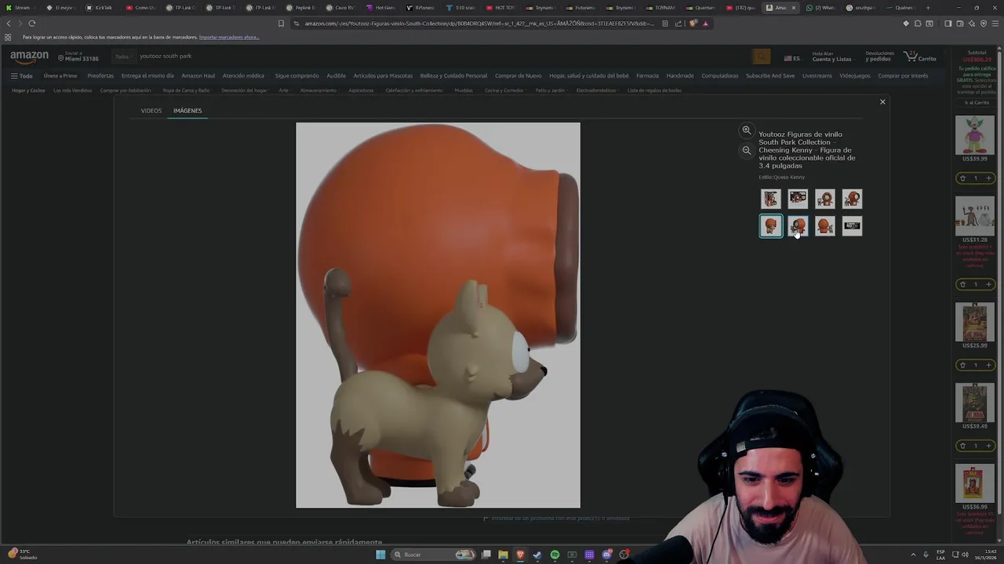1004x564 pixels.
Task: Select the third thumbnail in bottom row
Action: [824, 226]
